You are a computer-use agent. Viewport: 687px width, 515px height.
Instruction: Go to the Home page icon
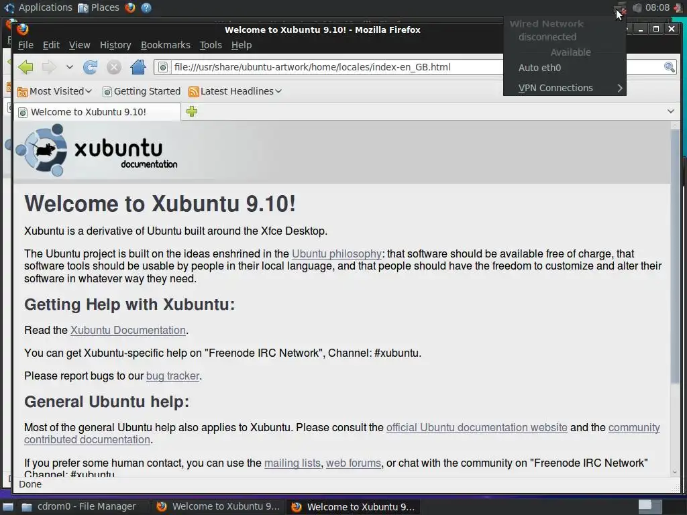pos(138,67)
